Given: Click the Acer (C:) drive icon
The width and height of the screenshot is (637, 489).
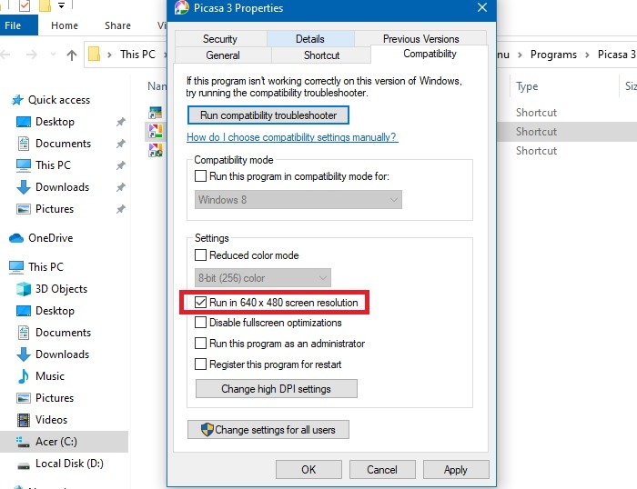Looking at the screenshot, I should tap(23, 442).
